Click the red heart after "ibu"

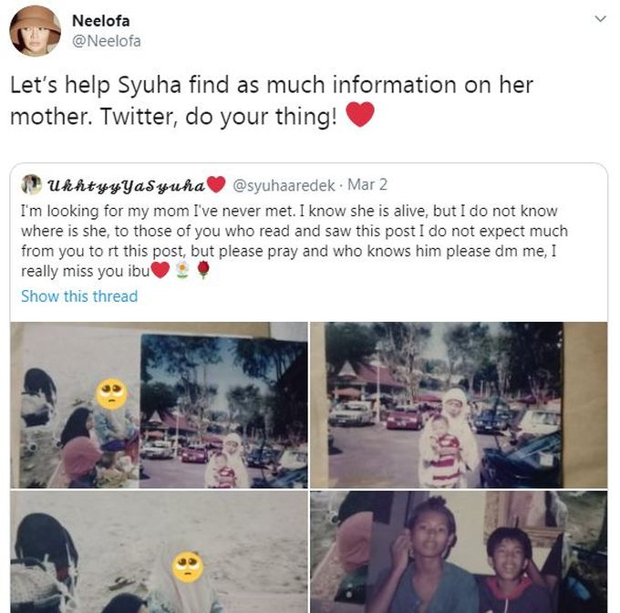160,272
